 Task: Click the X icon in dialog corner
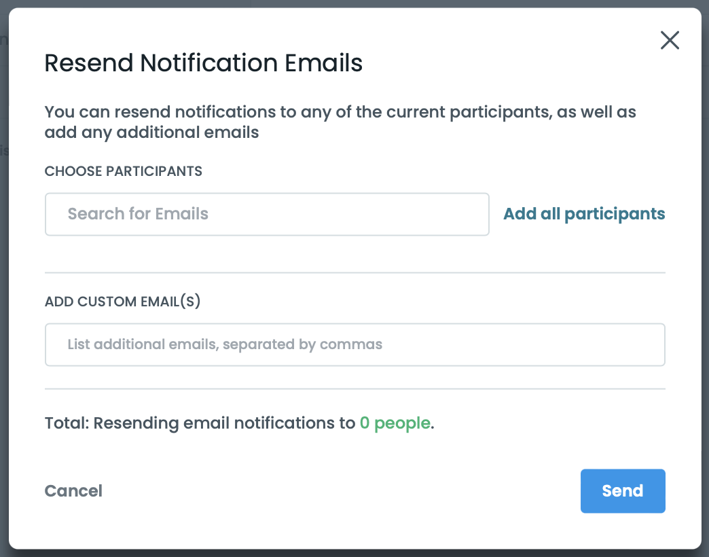click(x=670, y=41)
